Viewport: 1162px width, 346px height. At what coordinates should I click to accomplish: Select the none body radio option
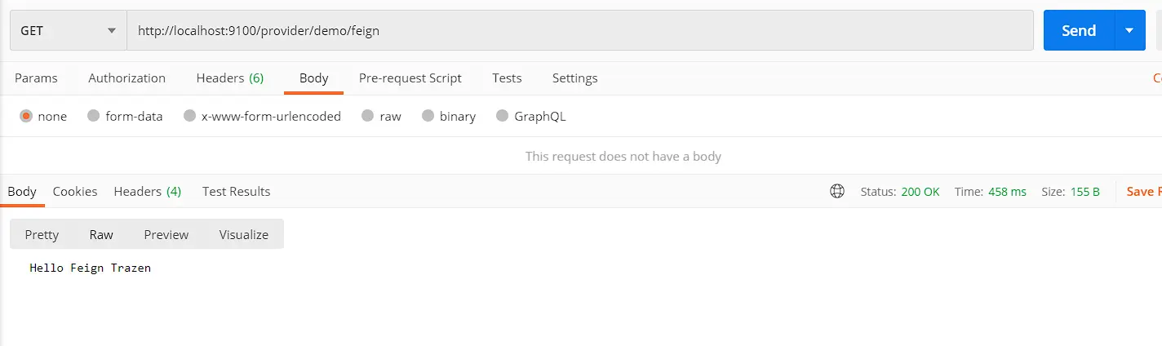pos(26,117)
